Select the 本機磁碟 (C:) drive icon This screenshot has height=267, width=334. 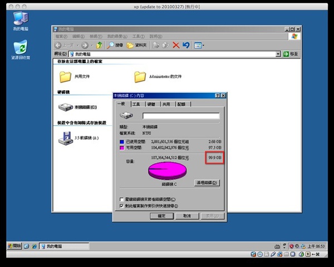(77, 107)
